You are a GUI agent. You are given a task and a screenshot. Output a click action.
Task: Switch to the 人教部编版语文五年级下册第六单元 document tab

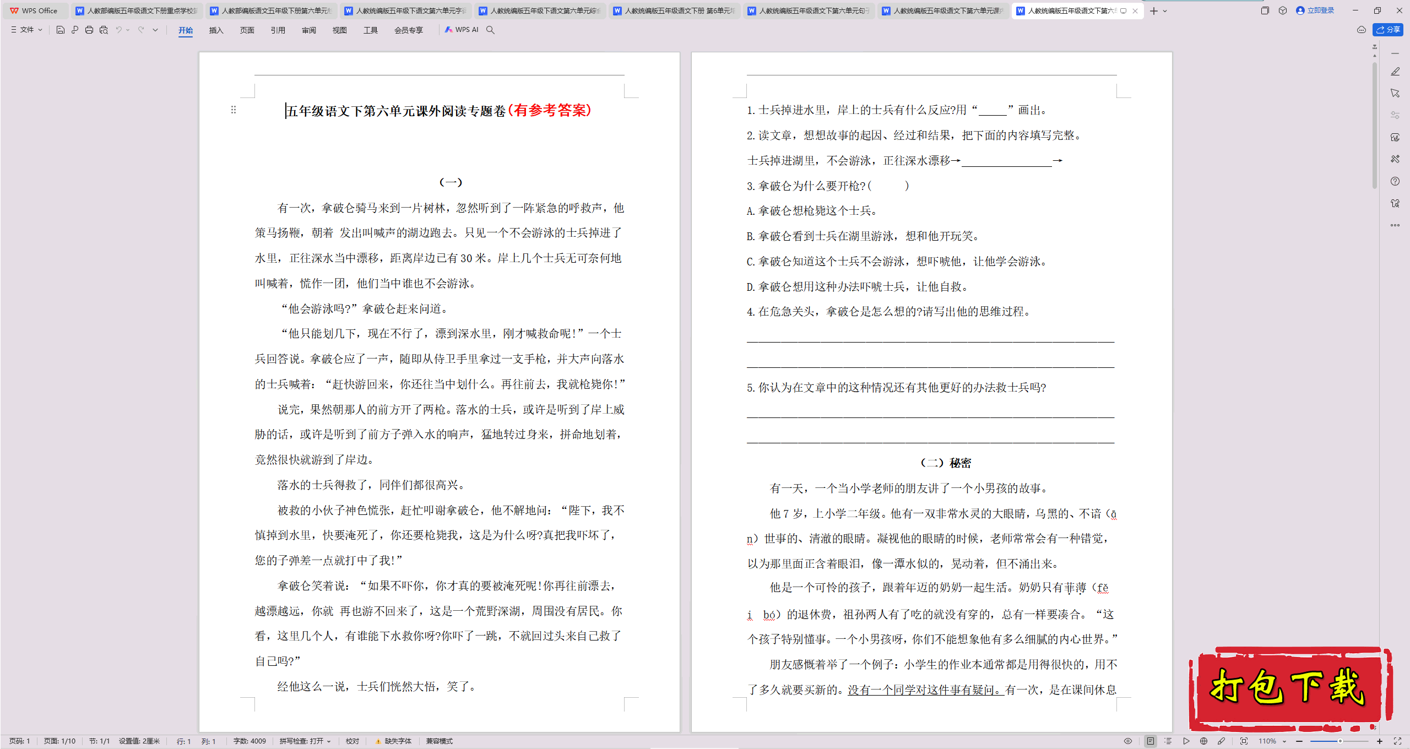click(x=271, y=10)
